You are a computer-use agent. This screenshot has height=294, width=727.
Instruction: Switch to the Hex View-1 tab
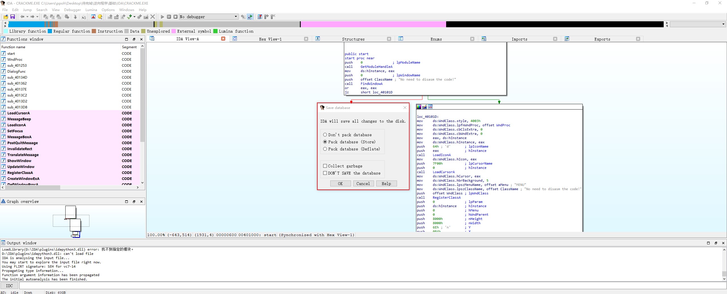[270, 39]
